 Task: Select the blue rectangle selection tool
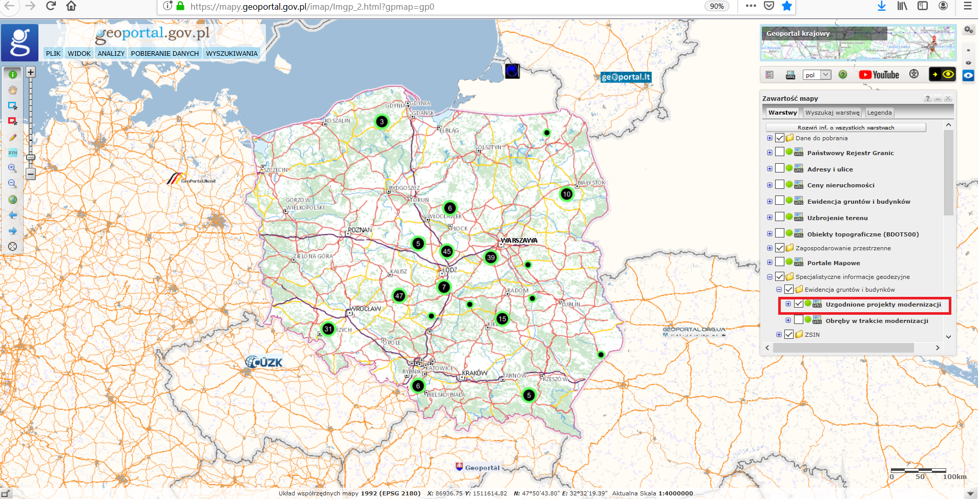click(13, 106)
